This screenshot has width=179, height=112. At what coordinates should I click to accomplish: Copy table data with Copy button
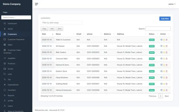point(44,29)
